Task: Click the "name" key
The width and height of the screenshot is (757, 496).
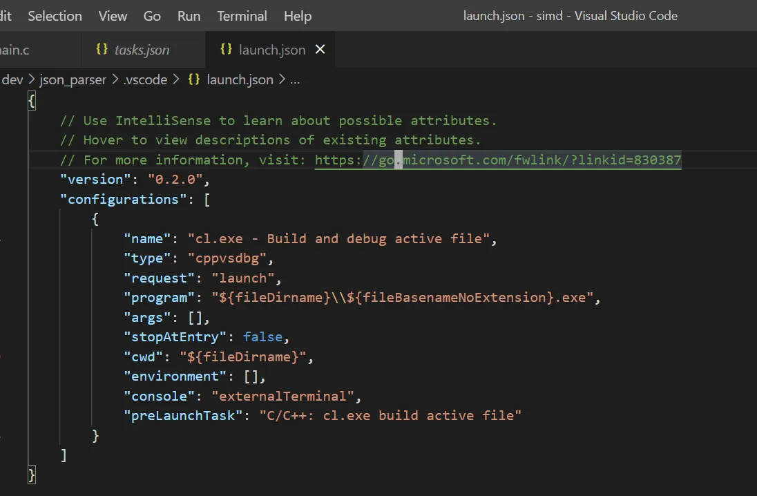Action: point(147,238)
